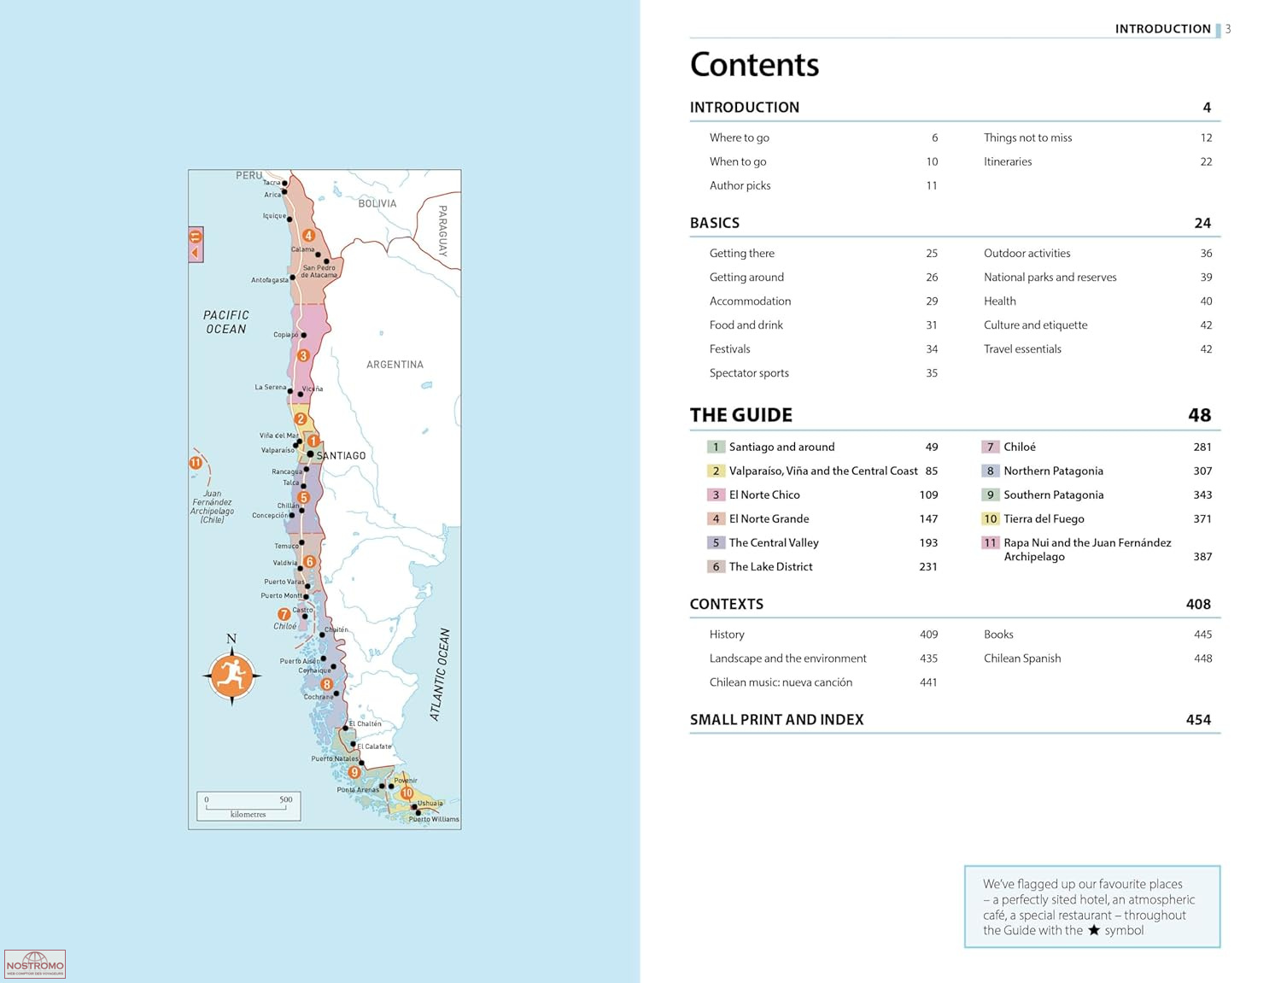Select map marker 7 next to Chiloé label
1281x983 pixels.
click(x=284, y=614)
